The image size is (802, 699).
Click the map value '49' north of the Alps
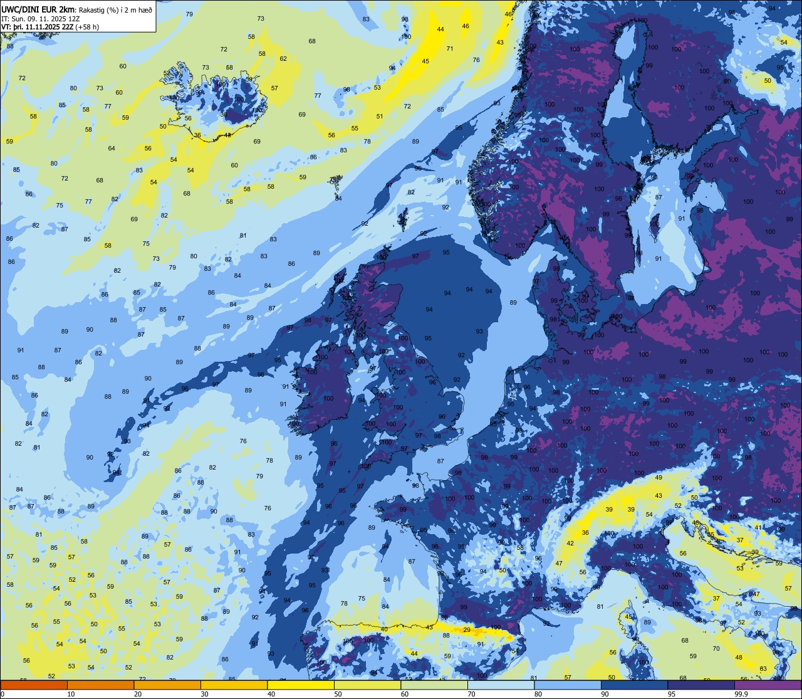[659, 477]
